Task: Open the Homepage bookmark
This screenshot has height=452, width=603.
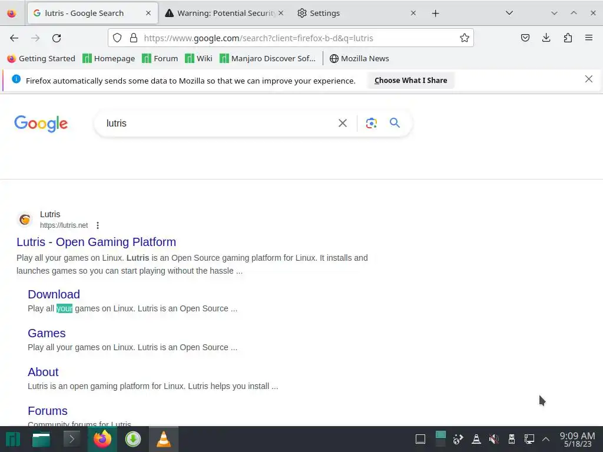Action: click(x=109, y=58)
